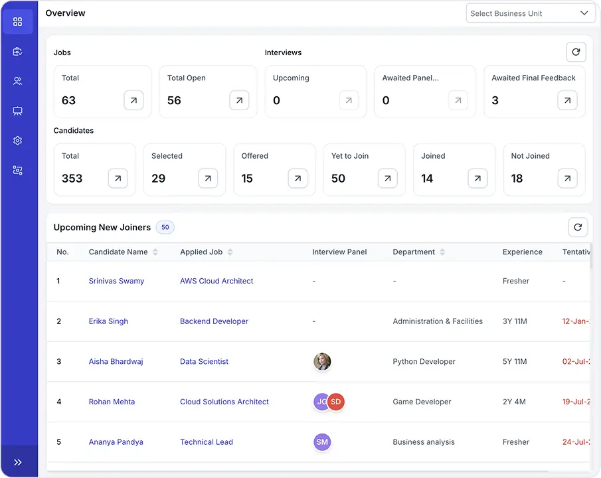Viewport: 601px width, 478px height.
Task: Open arrow on Yet to Join card
Action: (388, 178)
